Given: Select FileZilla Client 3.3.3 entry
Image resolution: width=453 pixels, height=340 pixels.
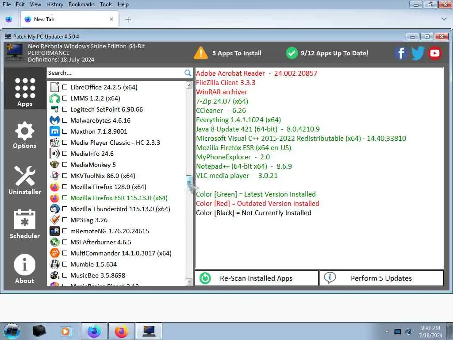Looking at the screenshot, I should click(x=226, y=83).
